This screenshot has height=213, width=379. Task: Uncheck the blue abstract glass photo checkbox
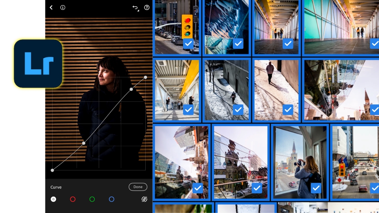pos(238,43)
